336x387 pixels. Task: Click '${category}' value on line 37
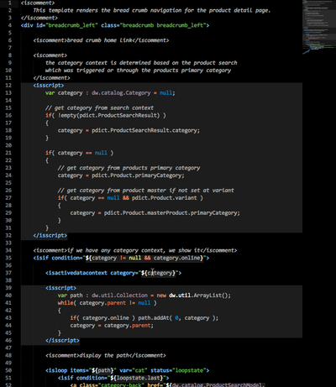coord(158,273)
